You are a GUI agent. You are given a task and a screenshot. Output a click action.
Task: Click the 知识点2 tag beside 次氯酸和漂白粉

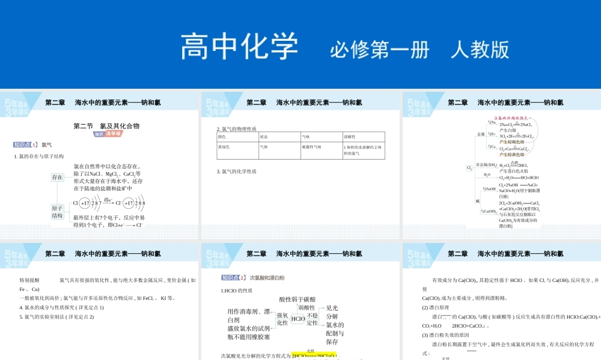coord(233,278)
